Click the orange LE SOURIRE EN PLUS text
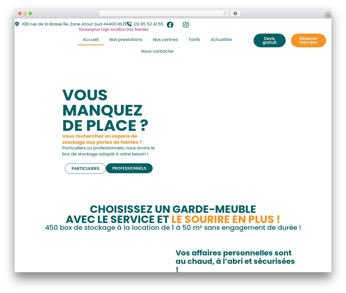Image resolution: width=346 pixels, height=293 pixels. (x=226, y=219)
